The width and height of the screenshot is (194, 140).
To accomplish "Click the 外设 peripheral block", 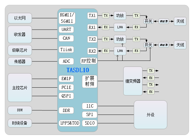I will click(x=150, y=115).
